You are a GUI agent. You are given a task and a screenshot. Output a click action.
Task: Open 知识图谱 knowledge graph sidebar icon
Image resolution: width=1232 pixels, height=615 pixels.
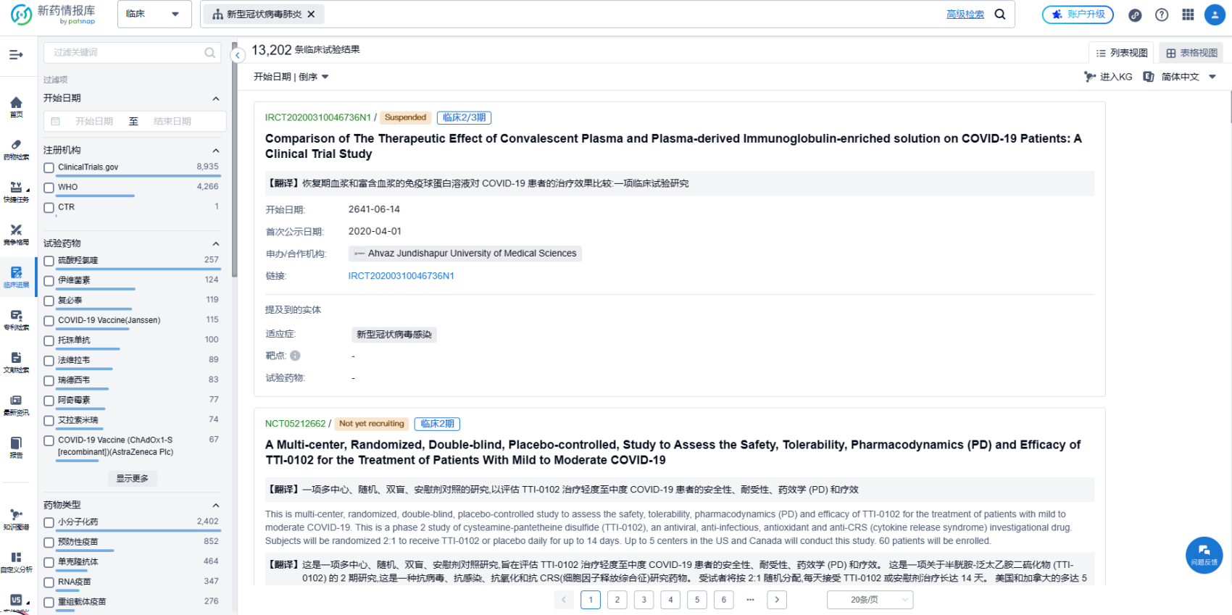pos(16,519)
